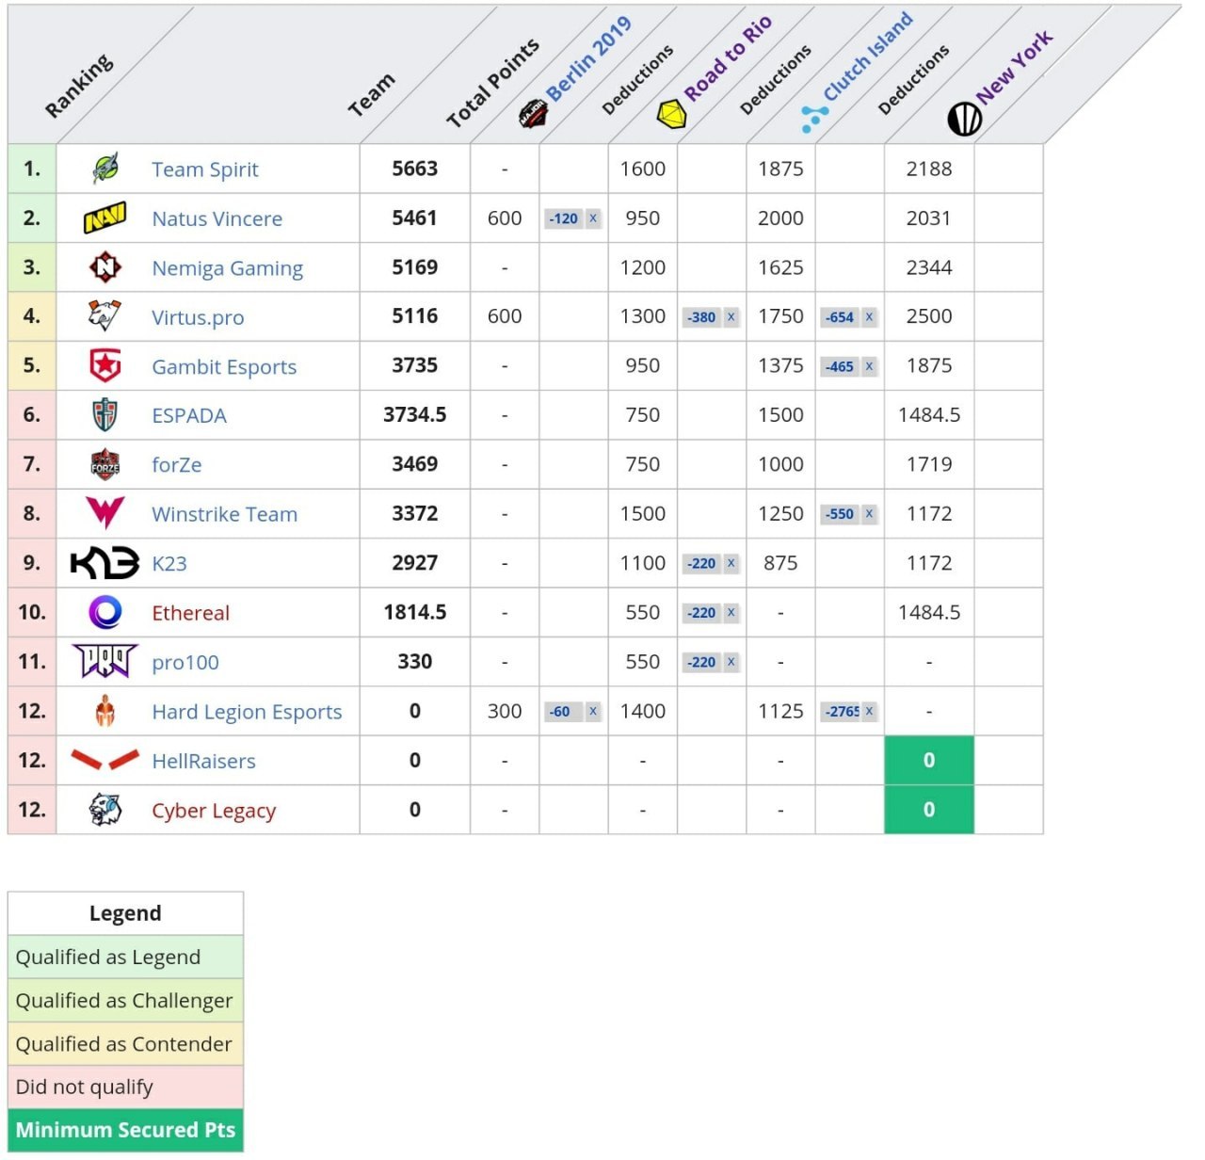1205x1160 pixels.
Task: Click the HellRaisers red logo
Action: [104, 760]
